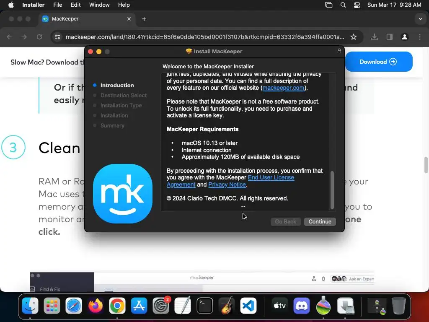Reload the MacKeeper page
Viewport: 429px width, 322px height.
click(39, 37)
